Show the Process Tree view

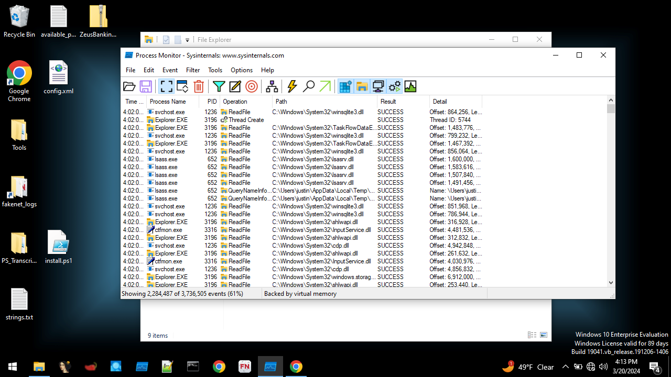point(272,86)
